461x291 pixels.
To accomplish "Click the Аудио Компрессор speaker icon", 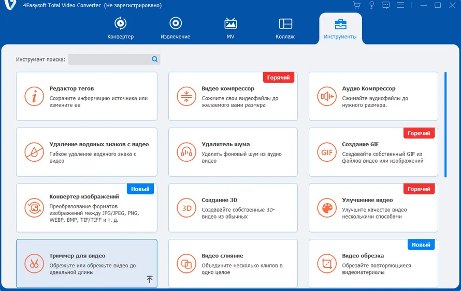I will [x=327, y=96].
